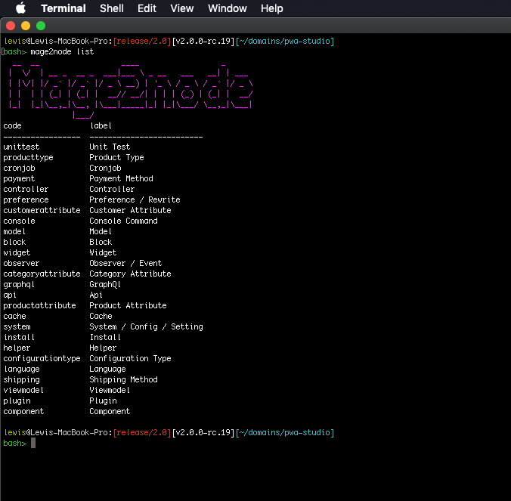The width and height of the screenshot is (511, 501).
Task: Click the 'Shipping Method' label
Action: (123, 380)
